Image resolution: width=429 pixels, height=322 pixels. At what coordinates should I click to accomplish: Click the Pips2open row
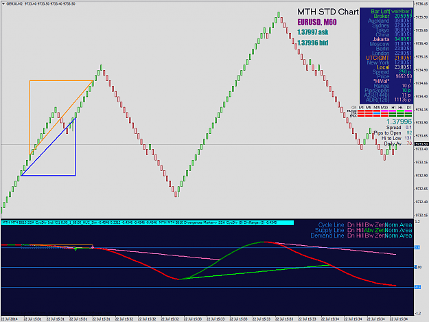(388, 91)
